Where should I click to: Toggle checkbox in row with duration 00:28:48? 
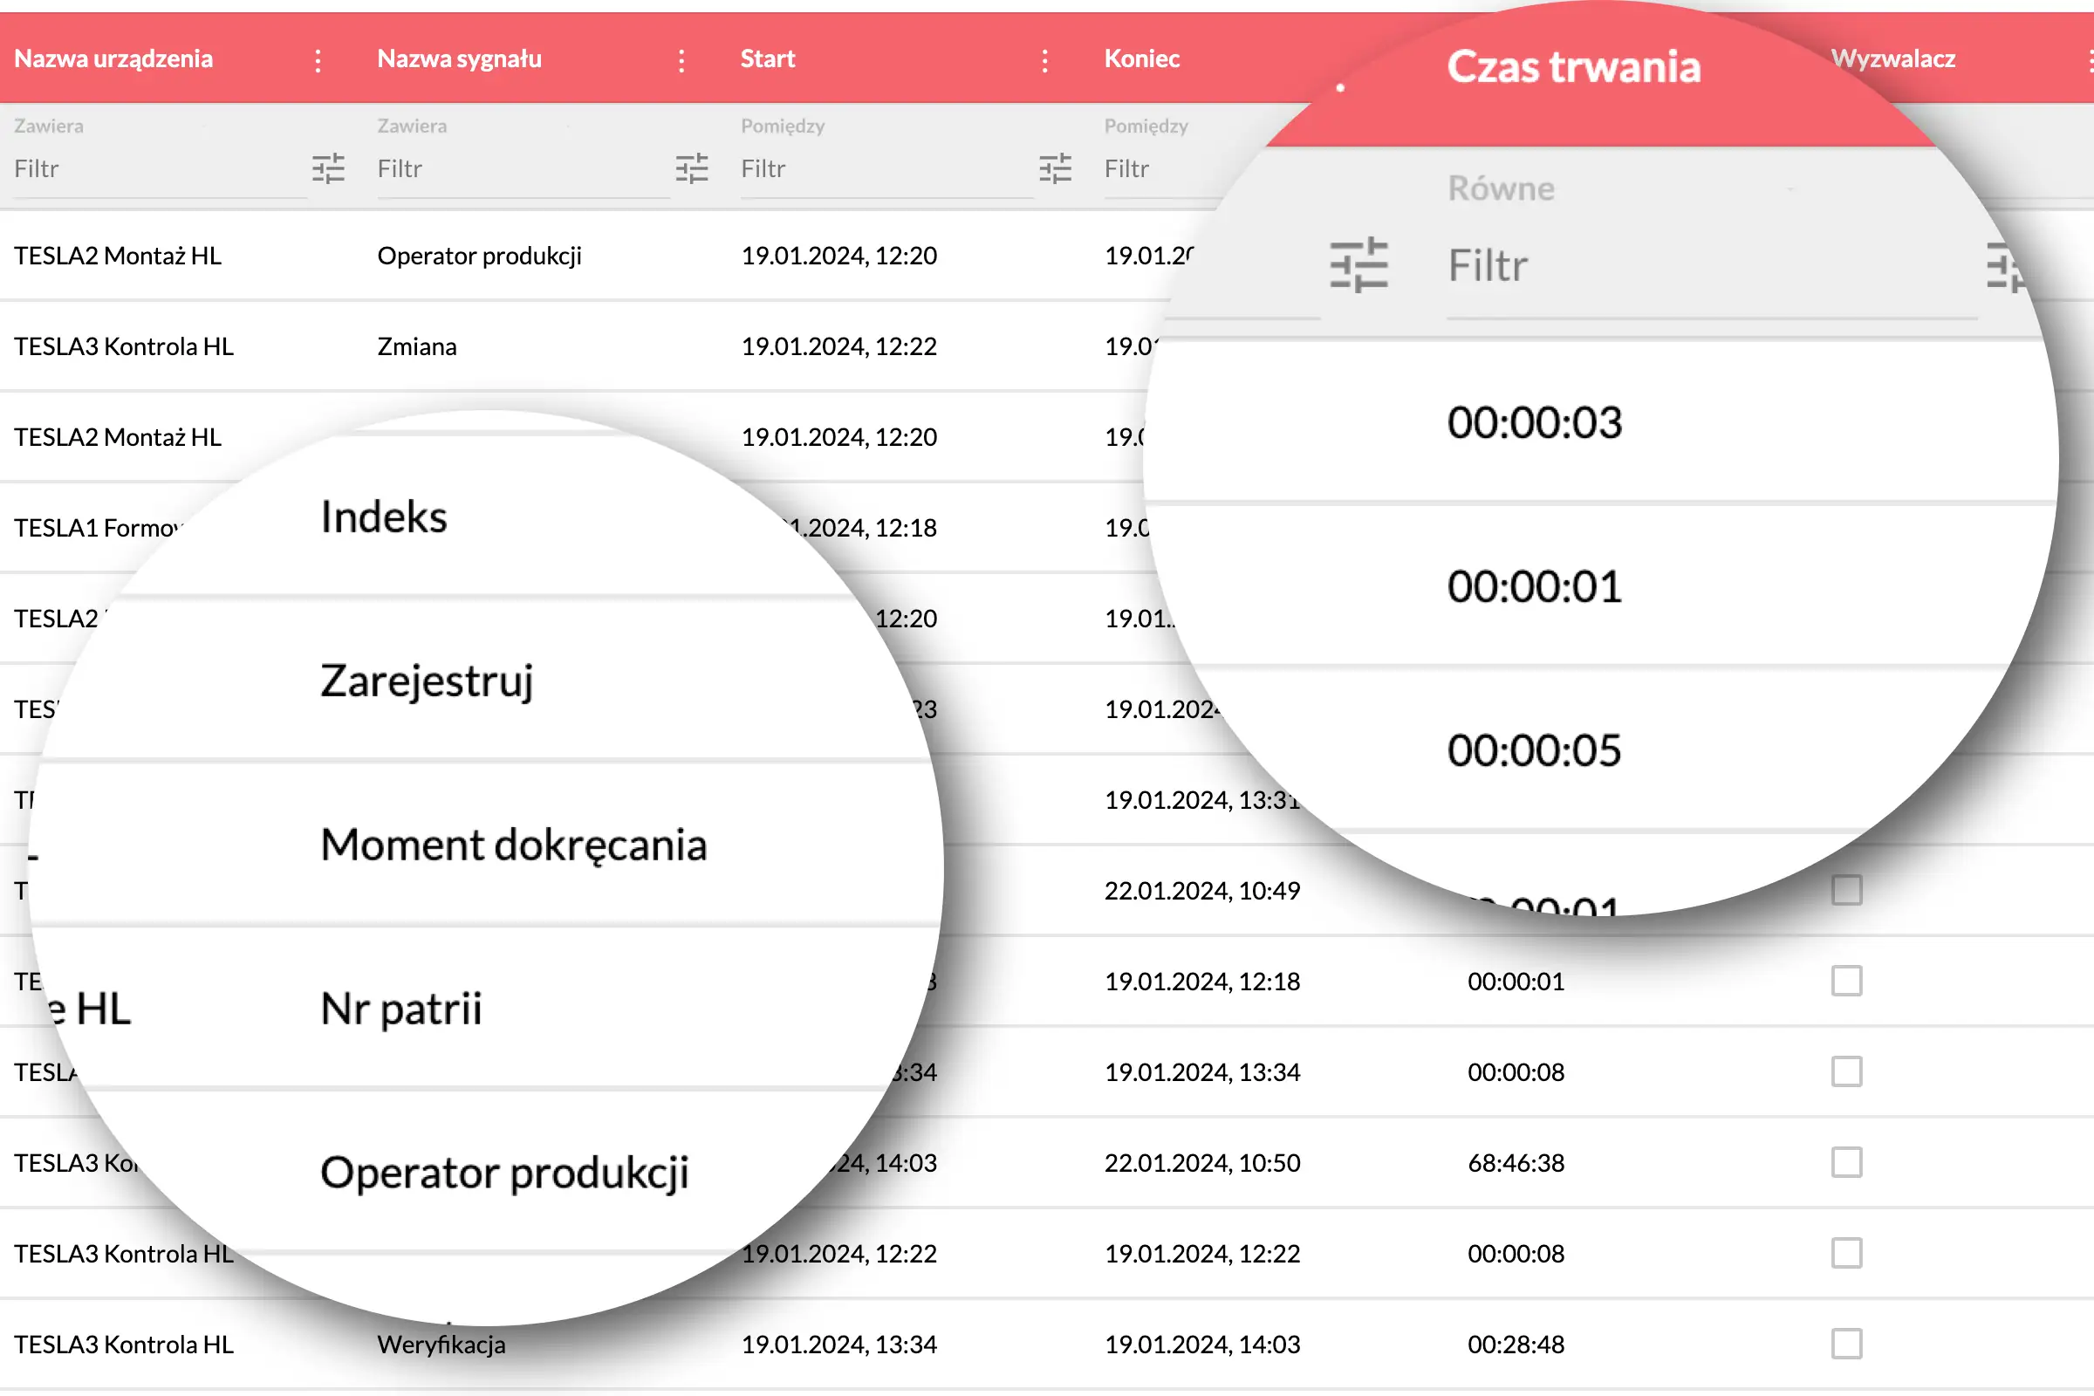pyautogui.click(x=1846, y=1344)
